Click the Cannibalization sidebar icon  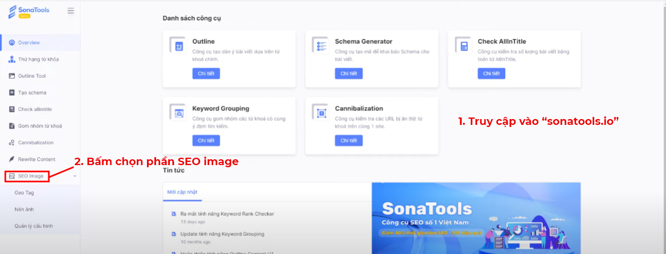point(12,142)
